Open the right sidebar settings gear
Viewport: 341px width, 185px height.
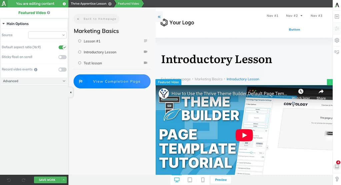(337, 40)
